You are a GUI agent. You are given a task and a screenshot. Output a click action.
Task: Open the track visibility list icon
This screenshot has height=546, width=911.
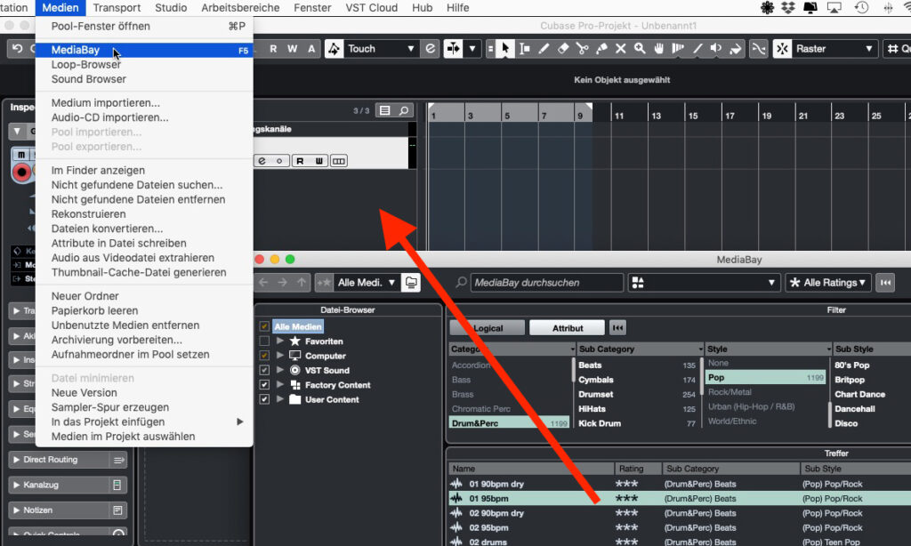[384, 110]
